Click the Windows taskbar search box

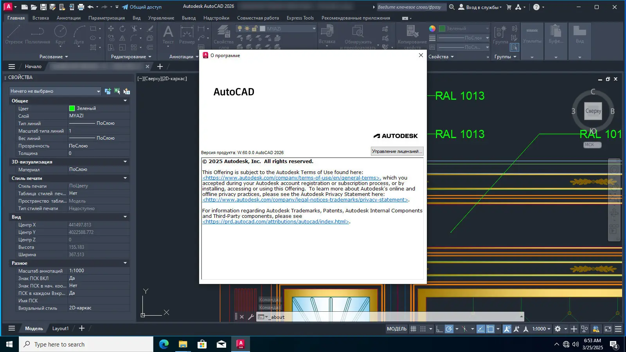[86, 344]
